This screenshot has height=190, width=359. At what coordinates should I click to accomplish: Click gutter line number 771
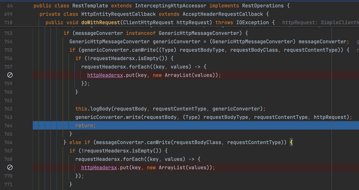pyautogui.click(x=8, y=184)
